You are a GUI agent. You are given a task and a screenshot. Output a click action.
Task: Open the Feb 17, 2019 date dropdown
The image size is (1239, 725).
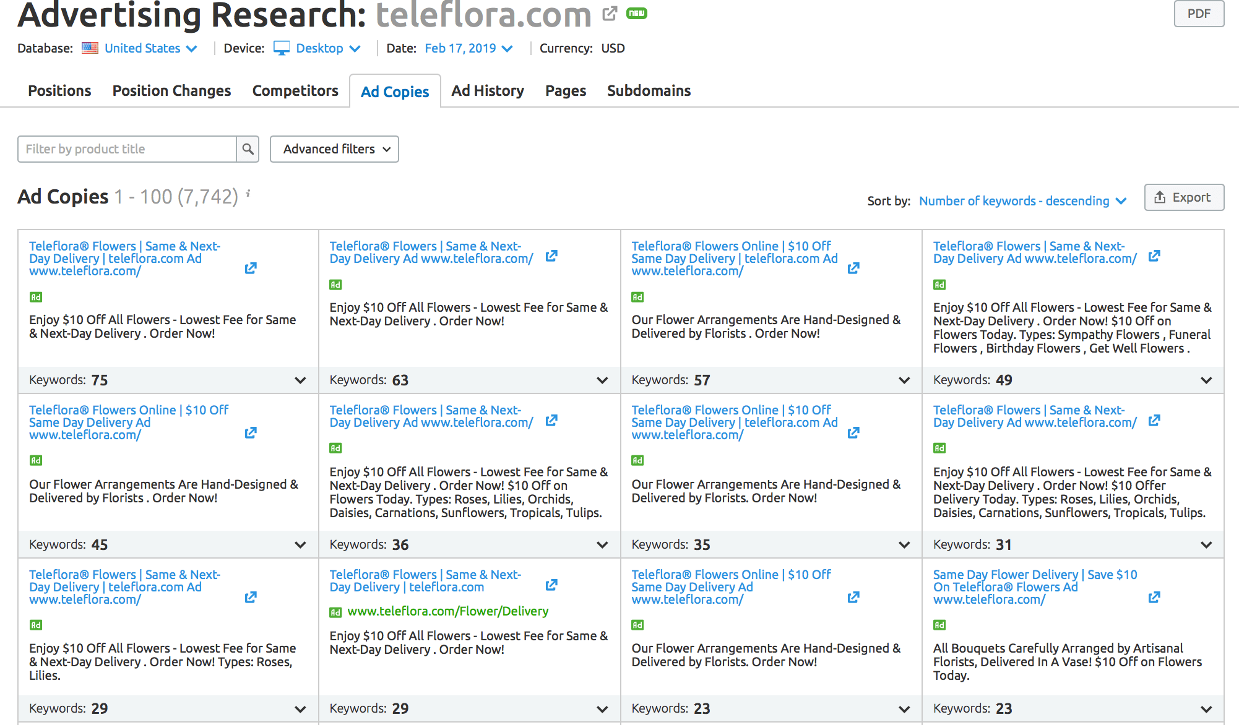468,48
